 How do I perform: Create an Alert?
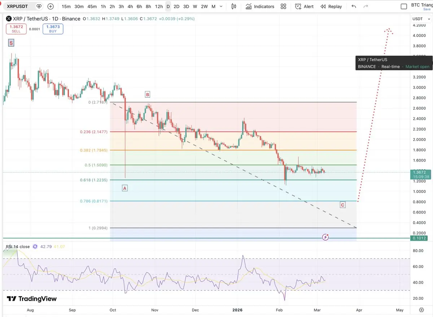tap(304, 6)
